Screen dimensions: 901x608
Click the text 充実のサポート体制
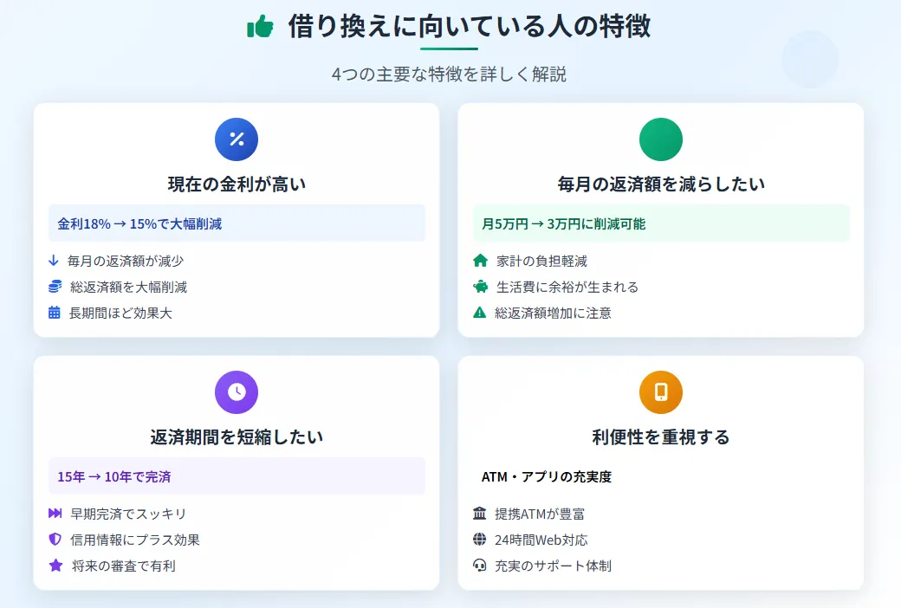tap(553, 566)
